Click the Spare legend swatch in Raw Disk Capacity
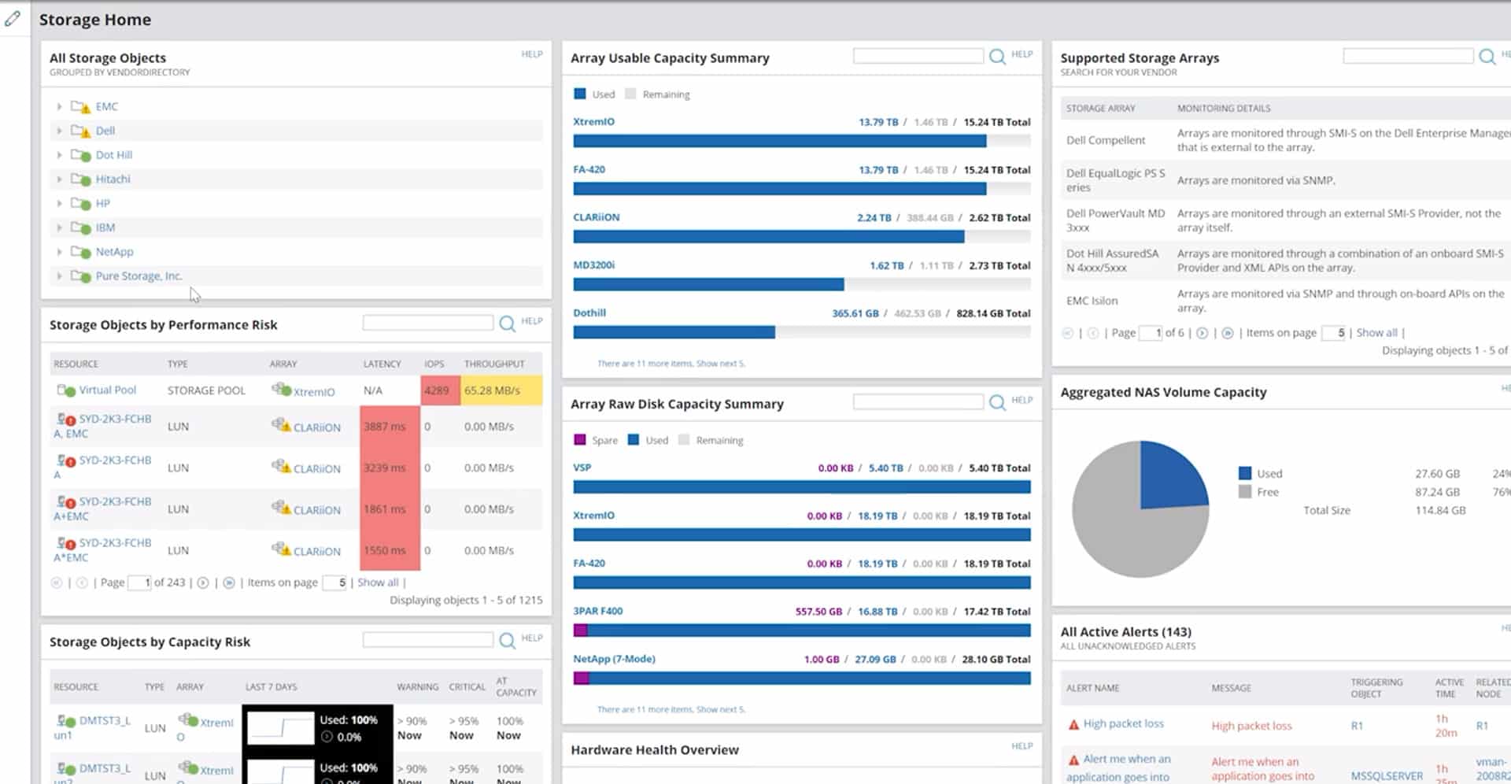The width and height of the screenshot is (1511, 784). (580, 440)
